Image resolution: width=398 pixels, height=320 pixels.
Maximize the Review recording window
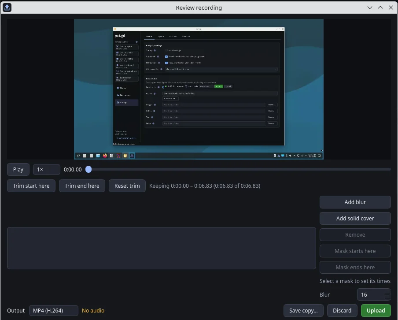(380, 7)
